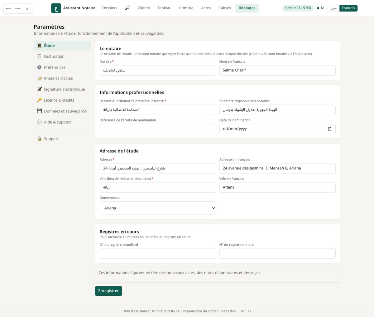
Task: Open the Dossiers menu
Action: (110, 8)
